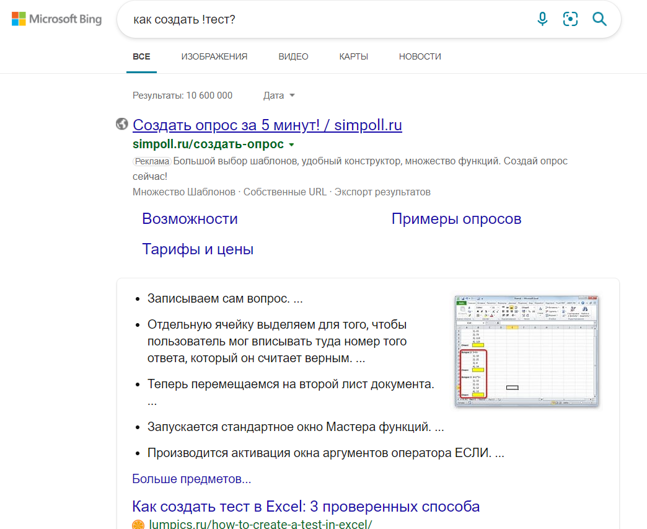Open the Возможности sitelink

point(190,219)
